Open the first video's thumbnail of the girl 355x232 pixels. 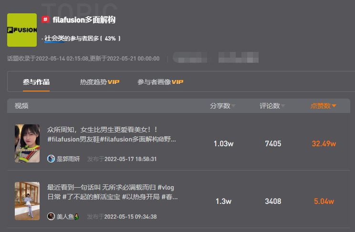click(27, 143)
